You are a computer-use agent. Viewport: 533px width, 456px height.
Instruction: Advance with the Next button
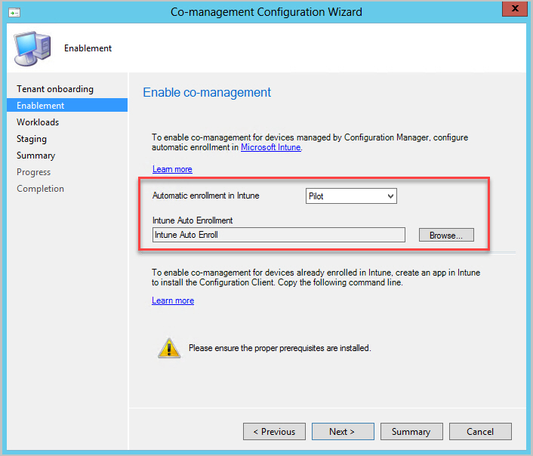tap(343, 432)
